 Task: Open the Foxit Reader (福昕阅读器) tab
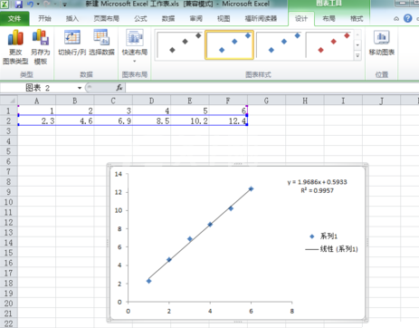(x=261, y=19)
